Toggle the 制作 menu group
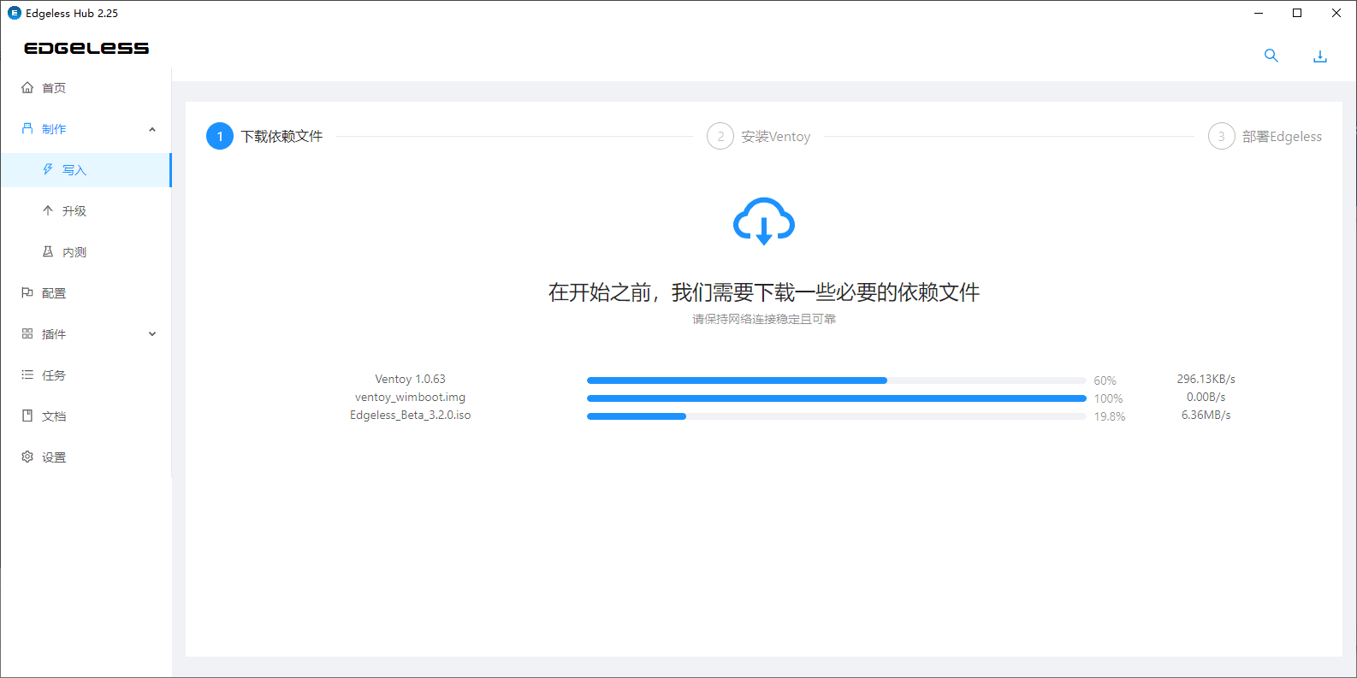 click(x=86, y=129)
